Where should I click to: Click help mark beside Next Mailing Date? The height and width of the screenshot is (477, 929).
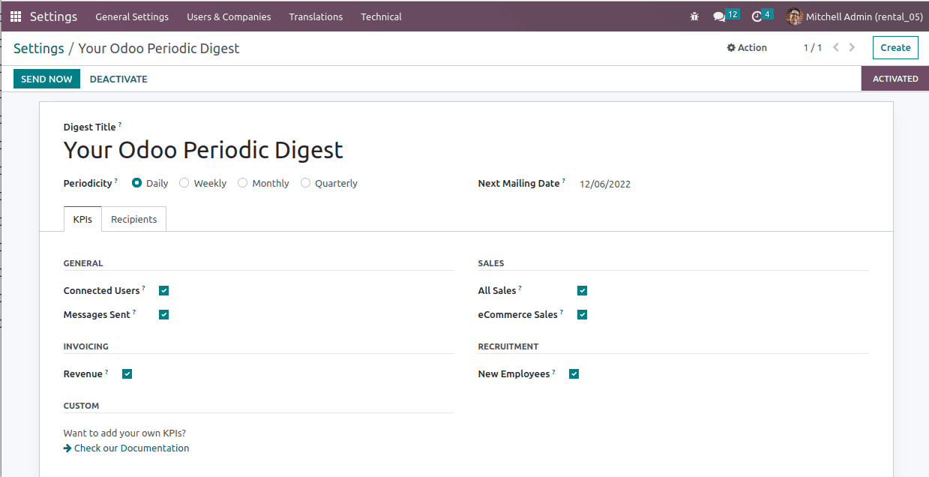click(564, 181)
